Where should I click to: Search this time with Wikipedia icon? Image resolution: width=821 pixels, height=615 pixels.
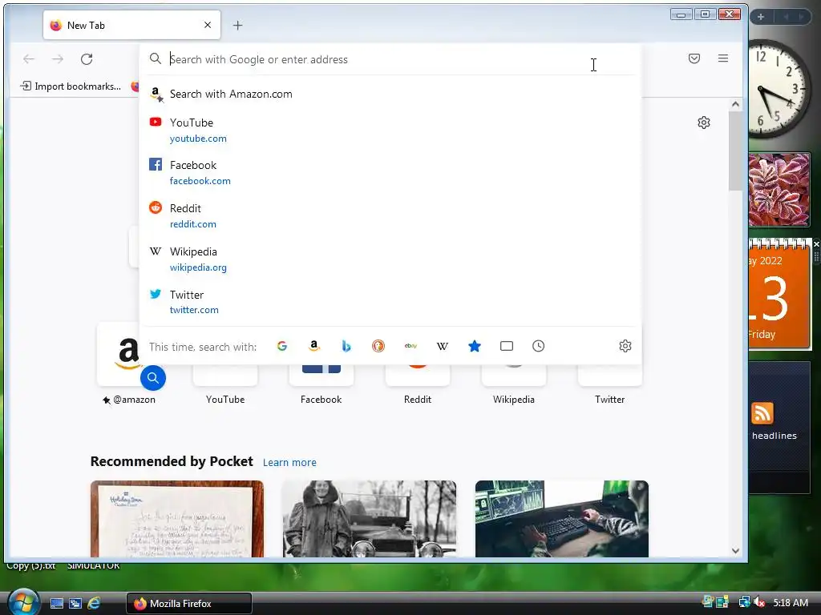coord(443,346)
